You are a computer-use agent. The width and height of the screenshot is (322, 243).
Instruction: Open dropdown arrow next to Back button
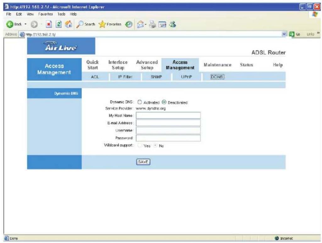pyautogui.click(x=26, y=25)
